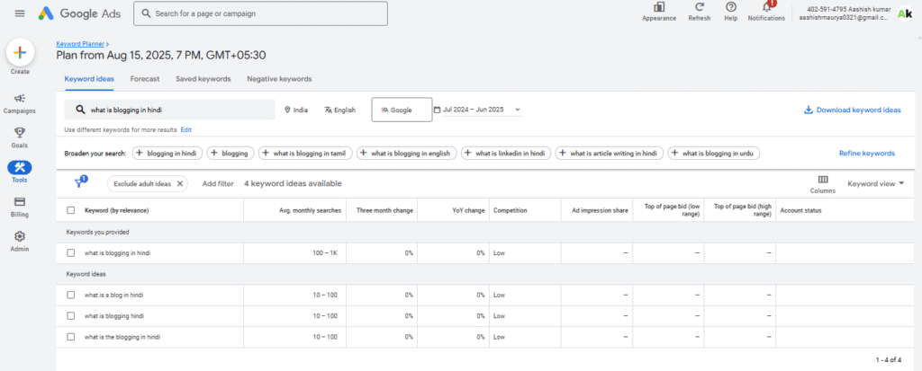Click the India location pin

click(x=287, y=110)
